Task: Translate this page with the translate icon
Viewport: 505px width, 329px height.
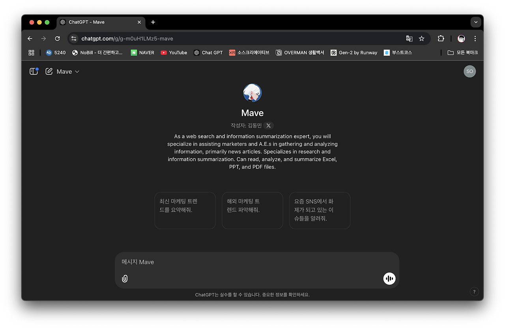Action: (x=409, y=39)
